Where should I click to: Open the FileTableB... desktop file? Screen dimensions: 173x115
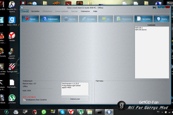[12, 84]
